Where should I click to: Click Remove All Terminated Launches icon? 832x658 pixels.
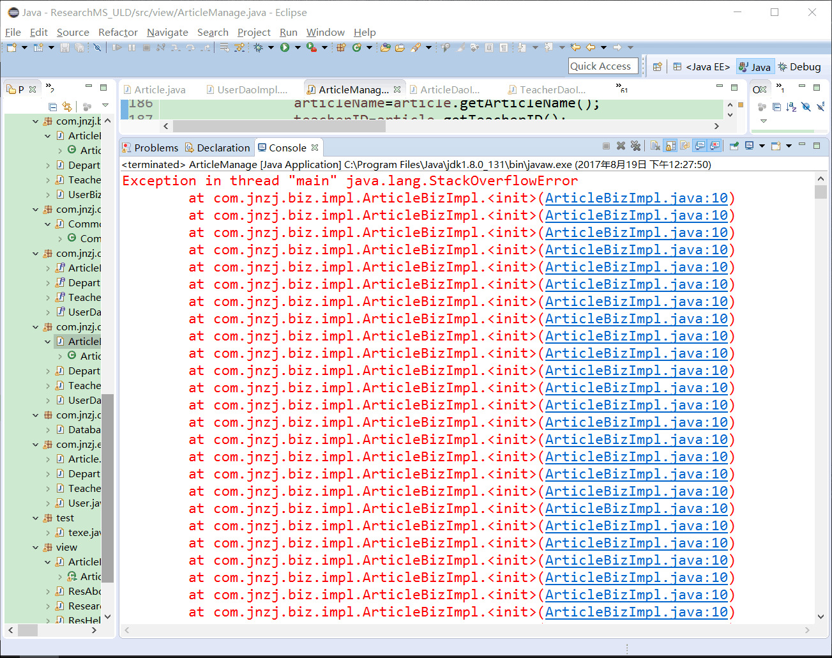click(x=636, y=146)
